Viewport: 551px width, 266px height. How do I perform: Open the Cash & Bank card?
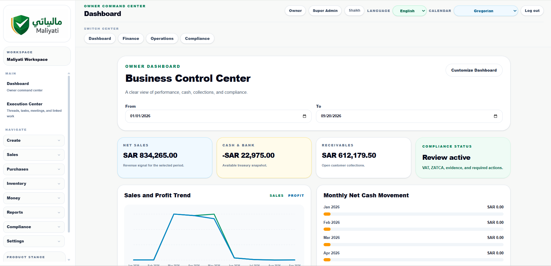click(x=264, y=158)
